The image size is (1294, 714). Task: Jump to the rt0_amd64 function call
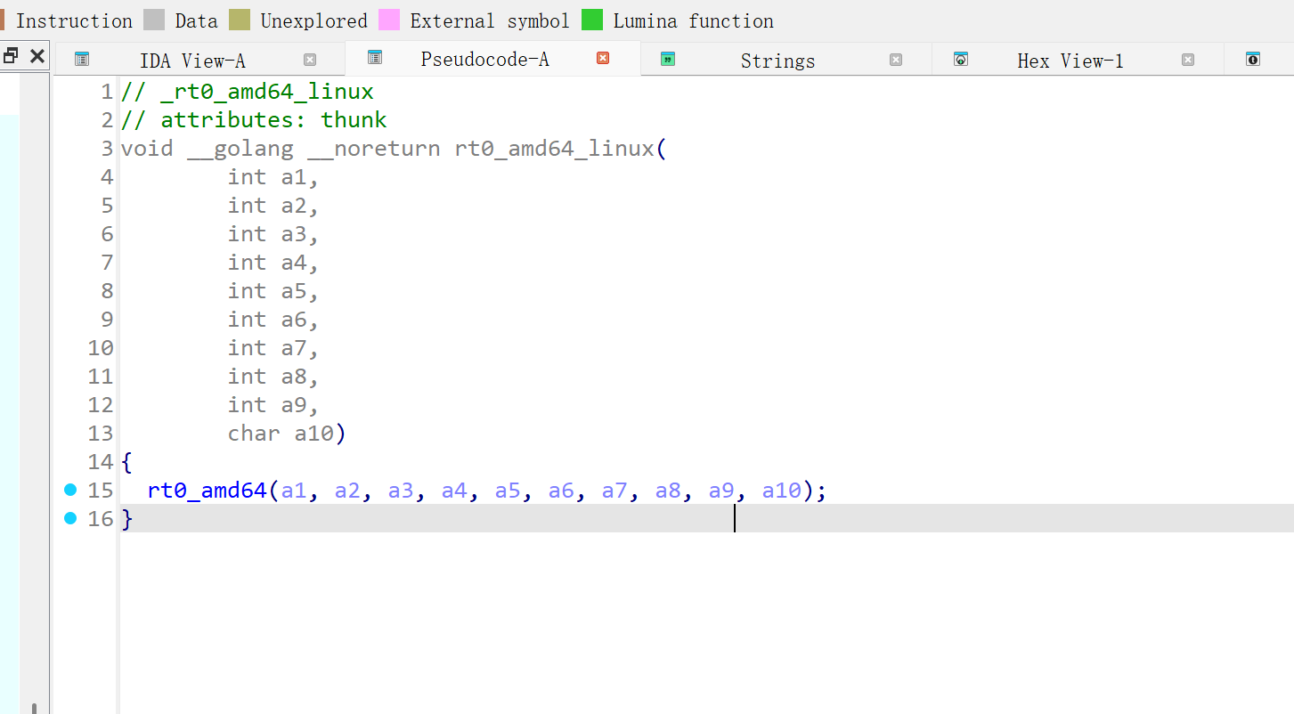[x=207, y=491]
